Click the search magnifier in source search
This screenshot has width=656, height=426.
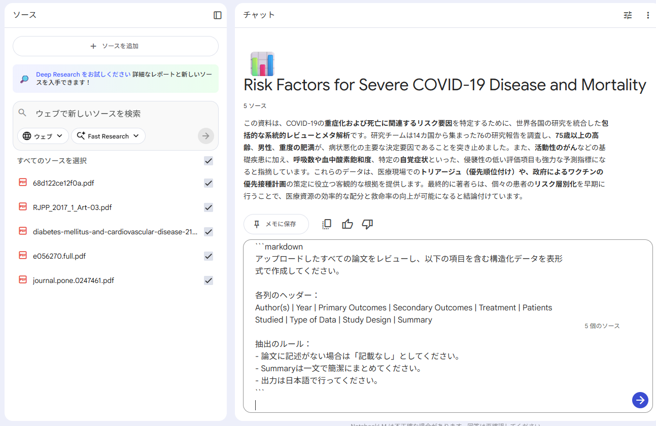(x=22, y=113)
